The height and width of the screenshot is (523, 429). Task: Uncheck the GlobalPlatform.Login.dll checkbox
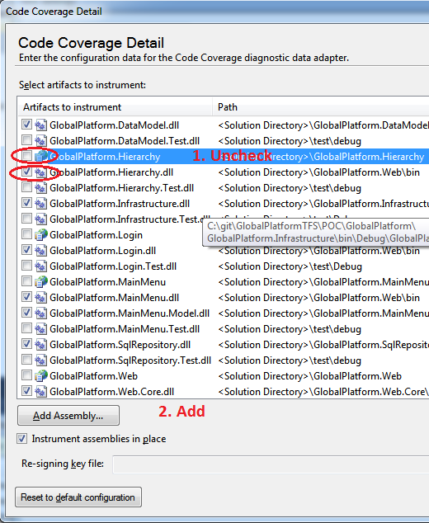[26, 250]
